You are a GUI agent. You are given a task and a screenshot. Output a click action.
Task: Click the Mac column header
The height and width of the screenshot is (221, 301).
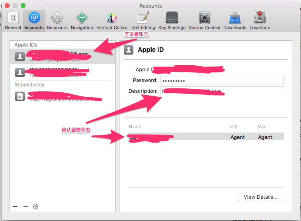tap(262, 127)
